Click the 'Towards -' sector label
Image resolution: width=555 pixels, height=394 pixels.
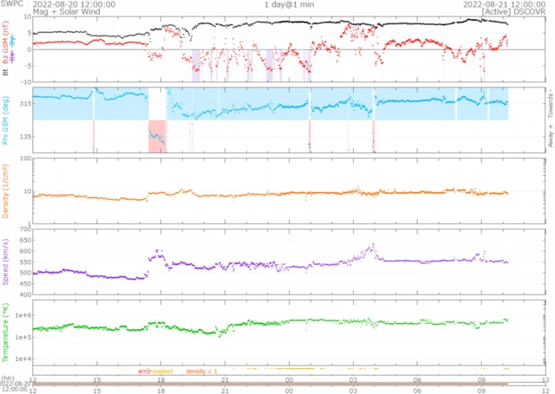coord(550,106)
